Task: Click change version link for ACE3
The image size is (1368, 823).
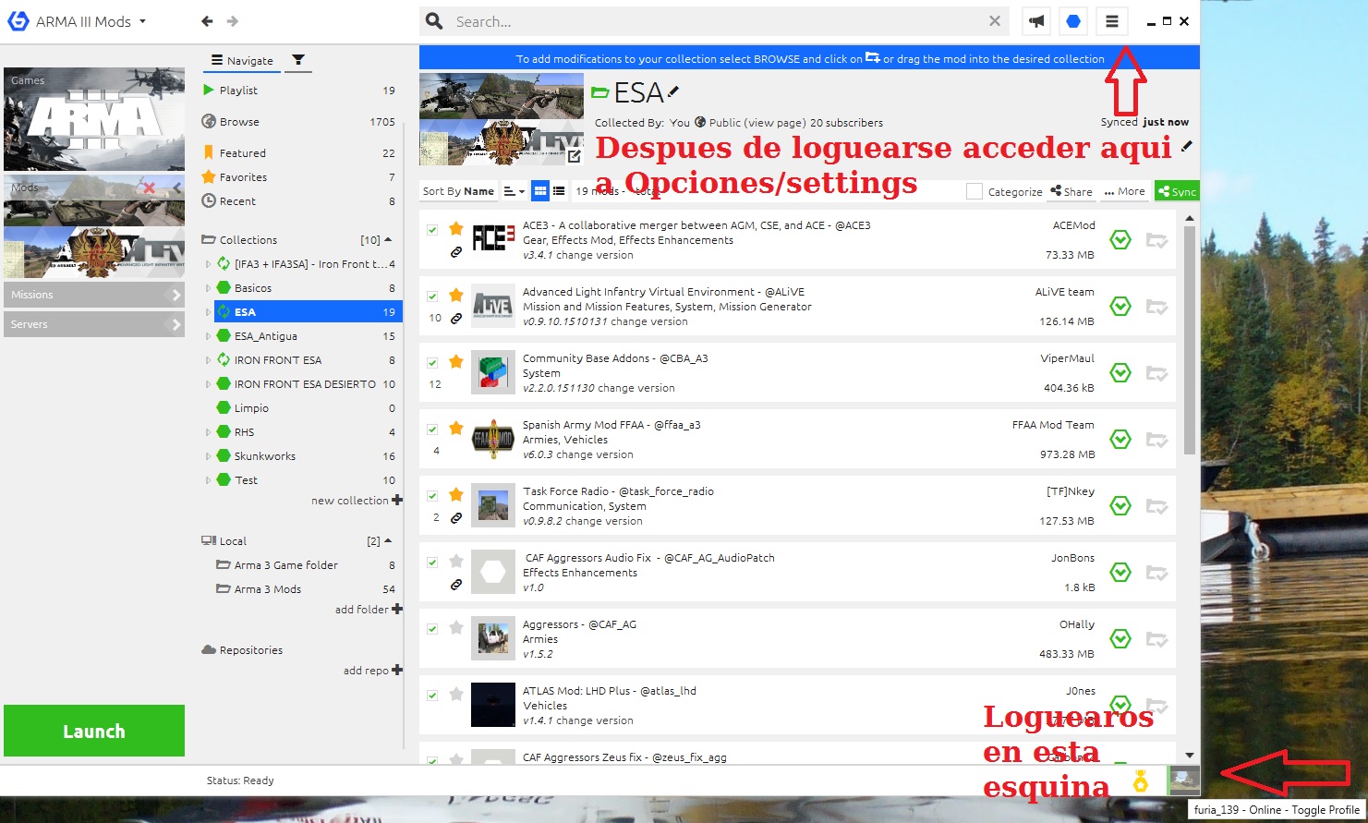Action: pyautogui.click(x=595, y=255)
